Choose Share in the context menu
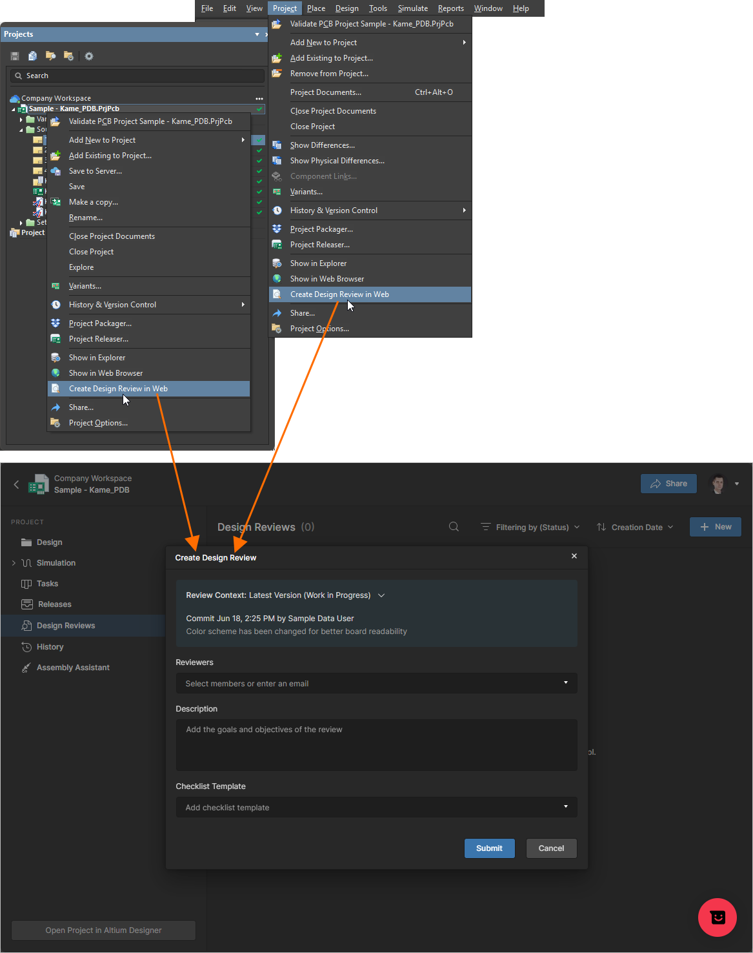This screenshot has width=753, height=953. pos(149,407)
